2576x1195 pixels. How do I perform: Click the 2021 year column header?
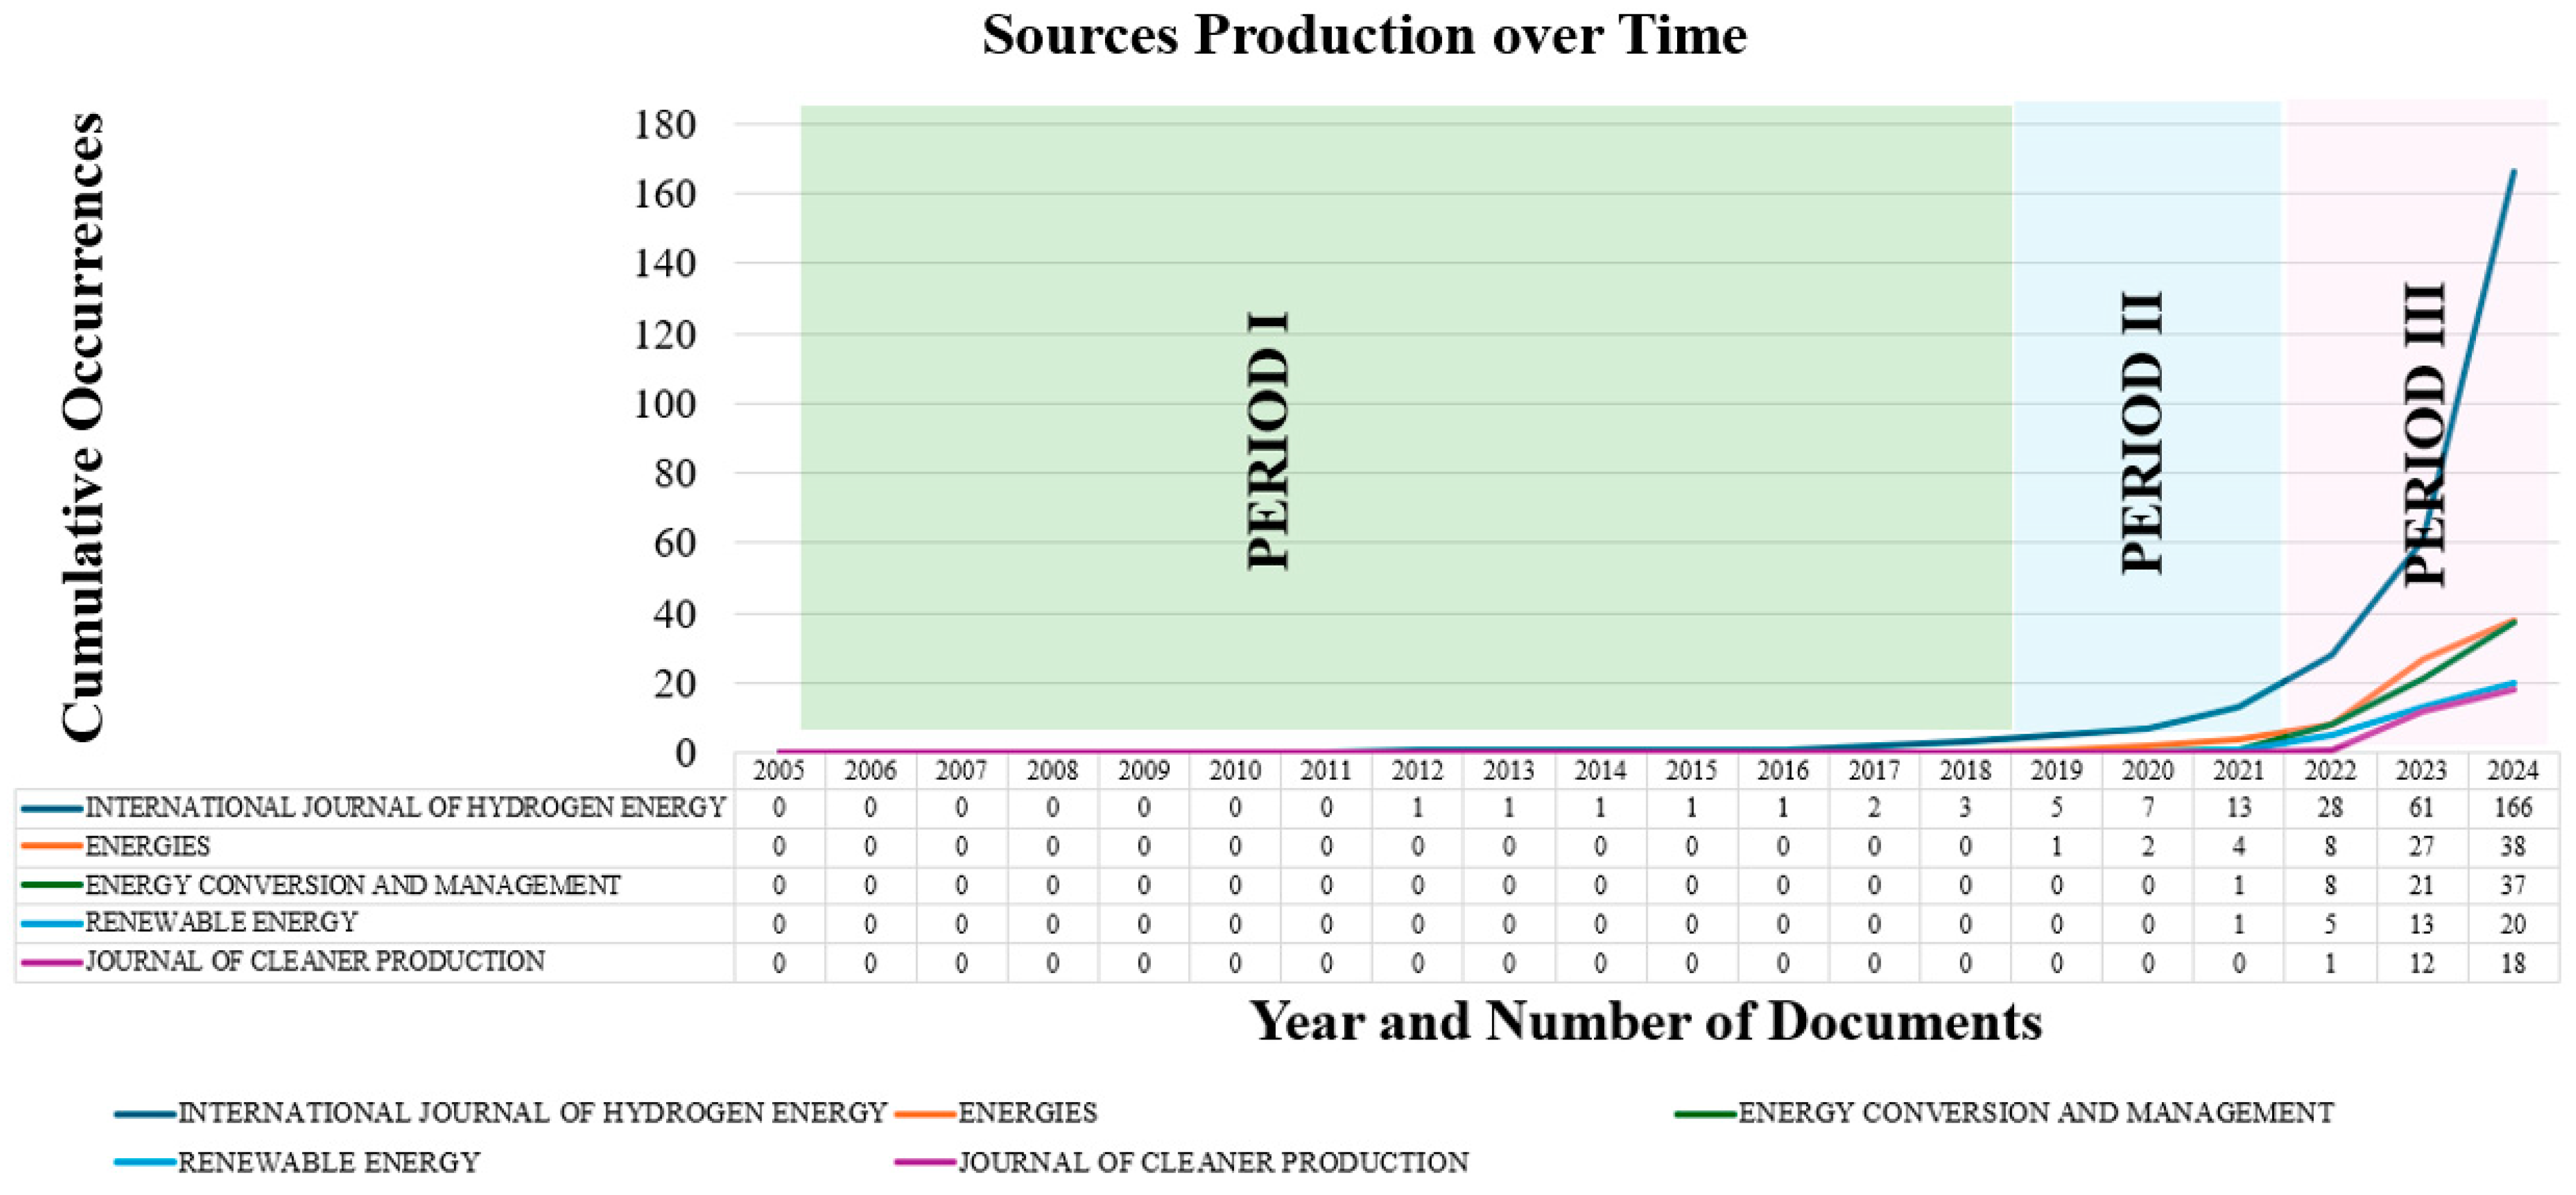point(2239,771)
